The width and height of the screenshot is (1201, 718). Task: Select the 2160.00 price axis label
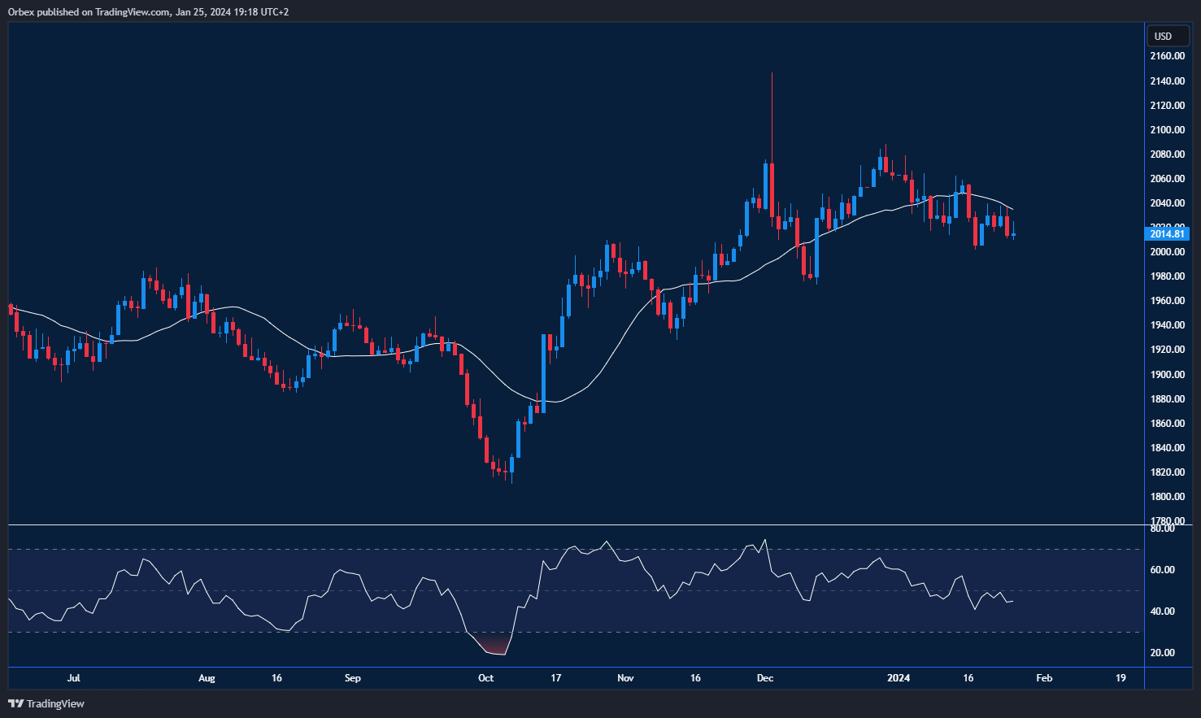pyautogui.click(x=1167, y=56)
